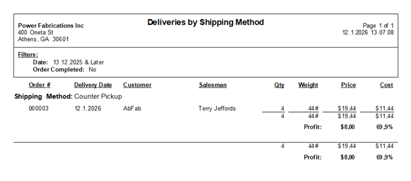Click the AbFab customer name

pos(132,108)
